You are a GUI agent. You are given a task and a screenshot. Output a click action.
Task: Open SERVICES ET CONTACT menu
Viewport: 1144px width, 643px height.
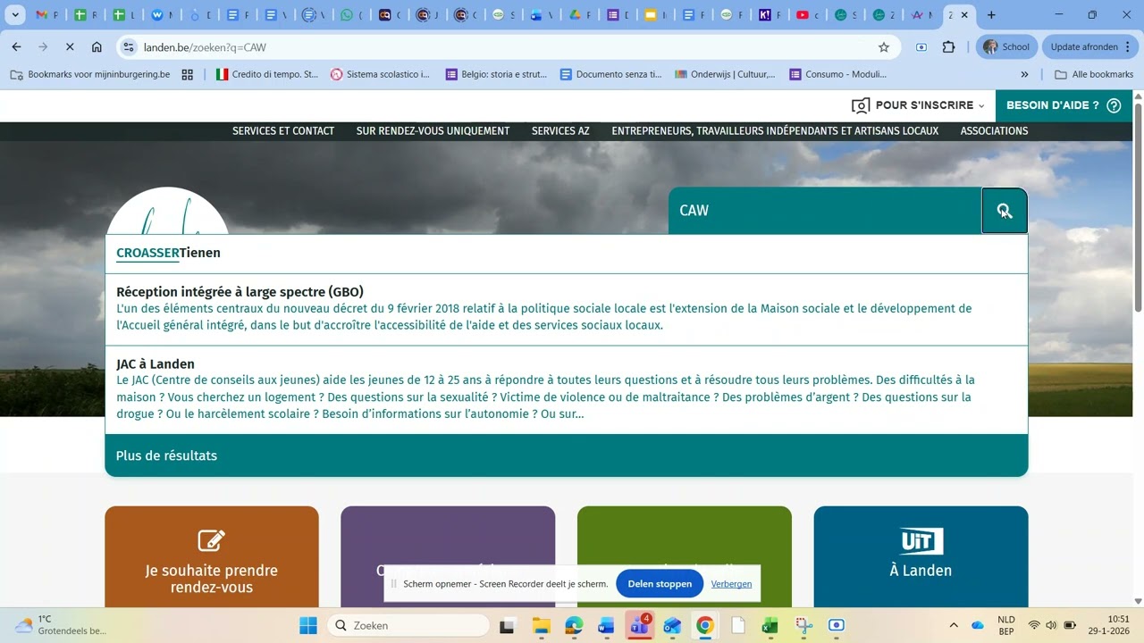click(x=283, y=131)
